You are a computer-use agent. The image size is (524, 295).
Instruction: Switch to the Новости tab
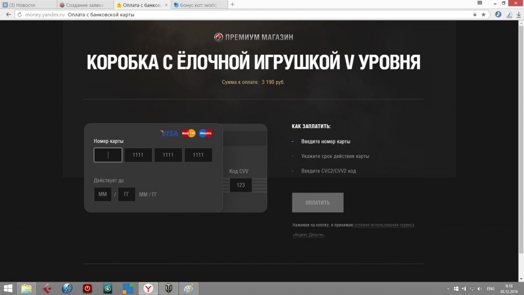pyautogui.click(x=26, y=5)
